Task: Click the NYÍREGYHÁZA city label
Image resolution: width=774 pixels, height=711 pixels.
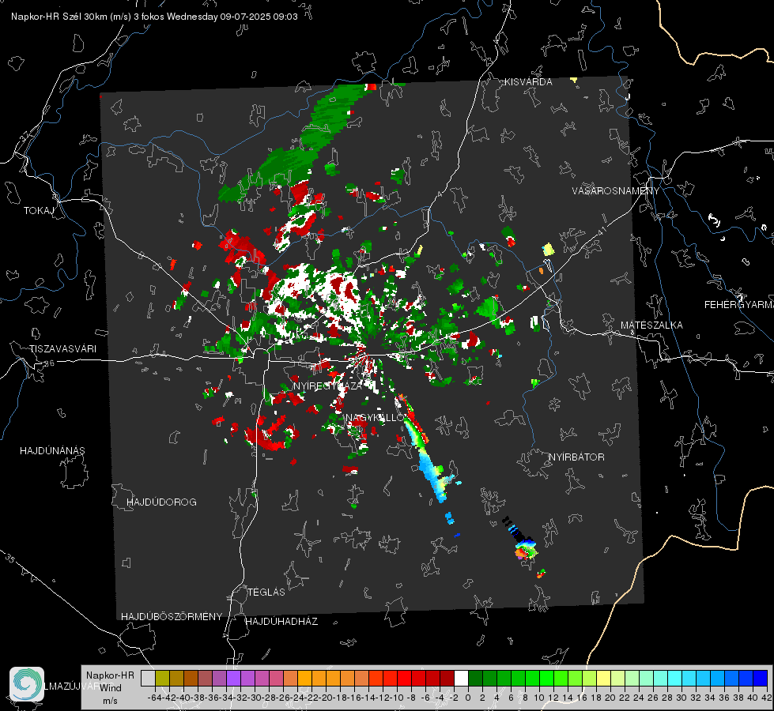Action: (x=327, y=386)
